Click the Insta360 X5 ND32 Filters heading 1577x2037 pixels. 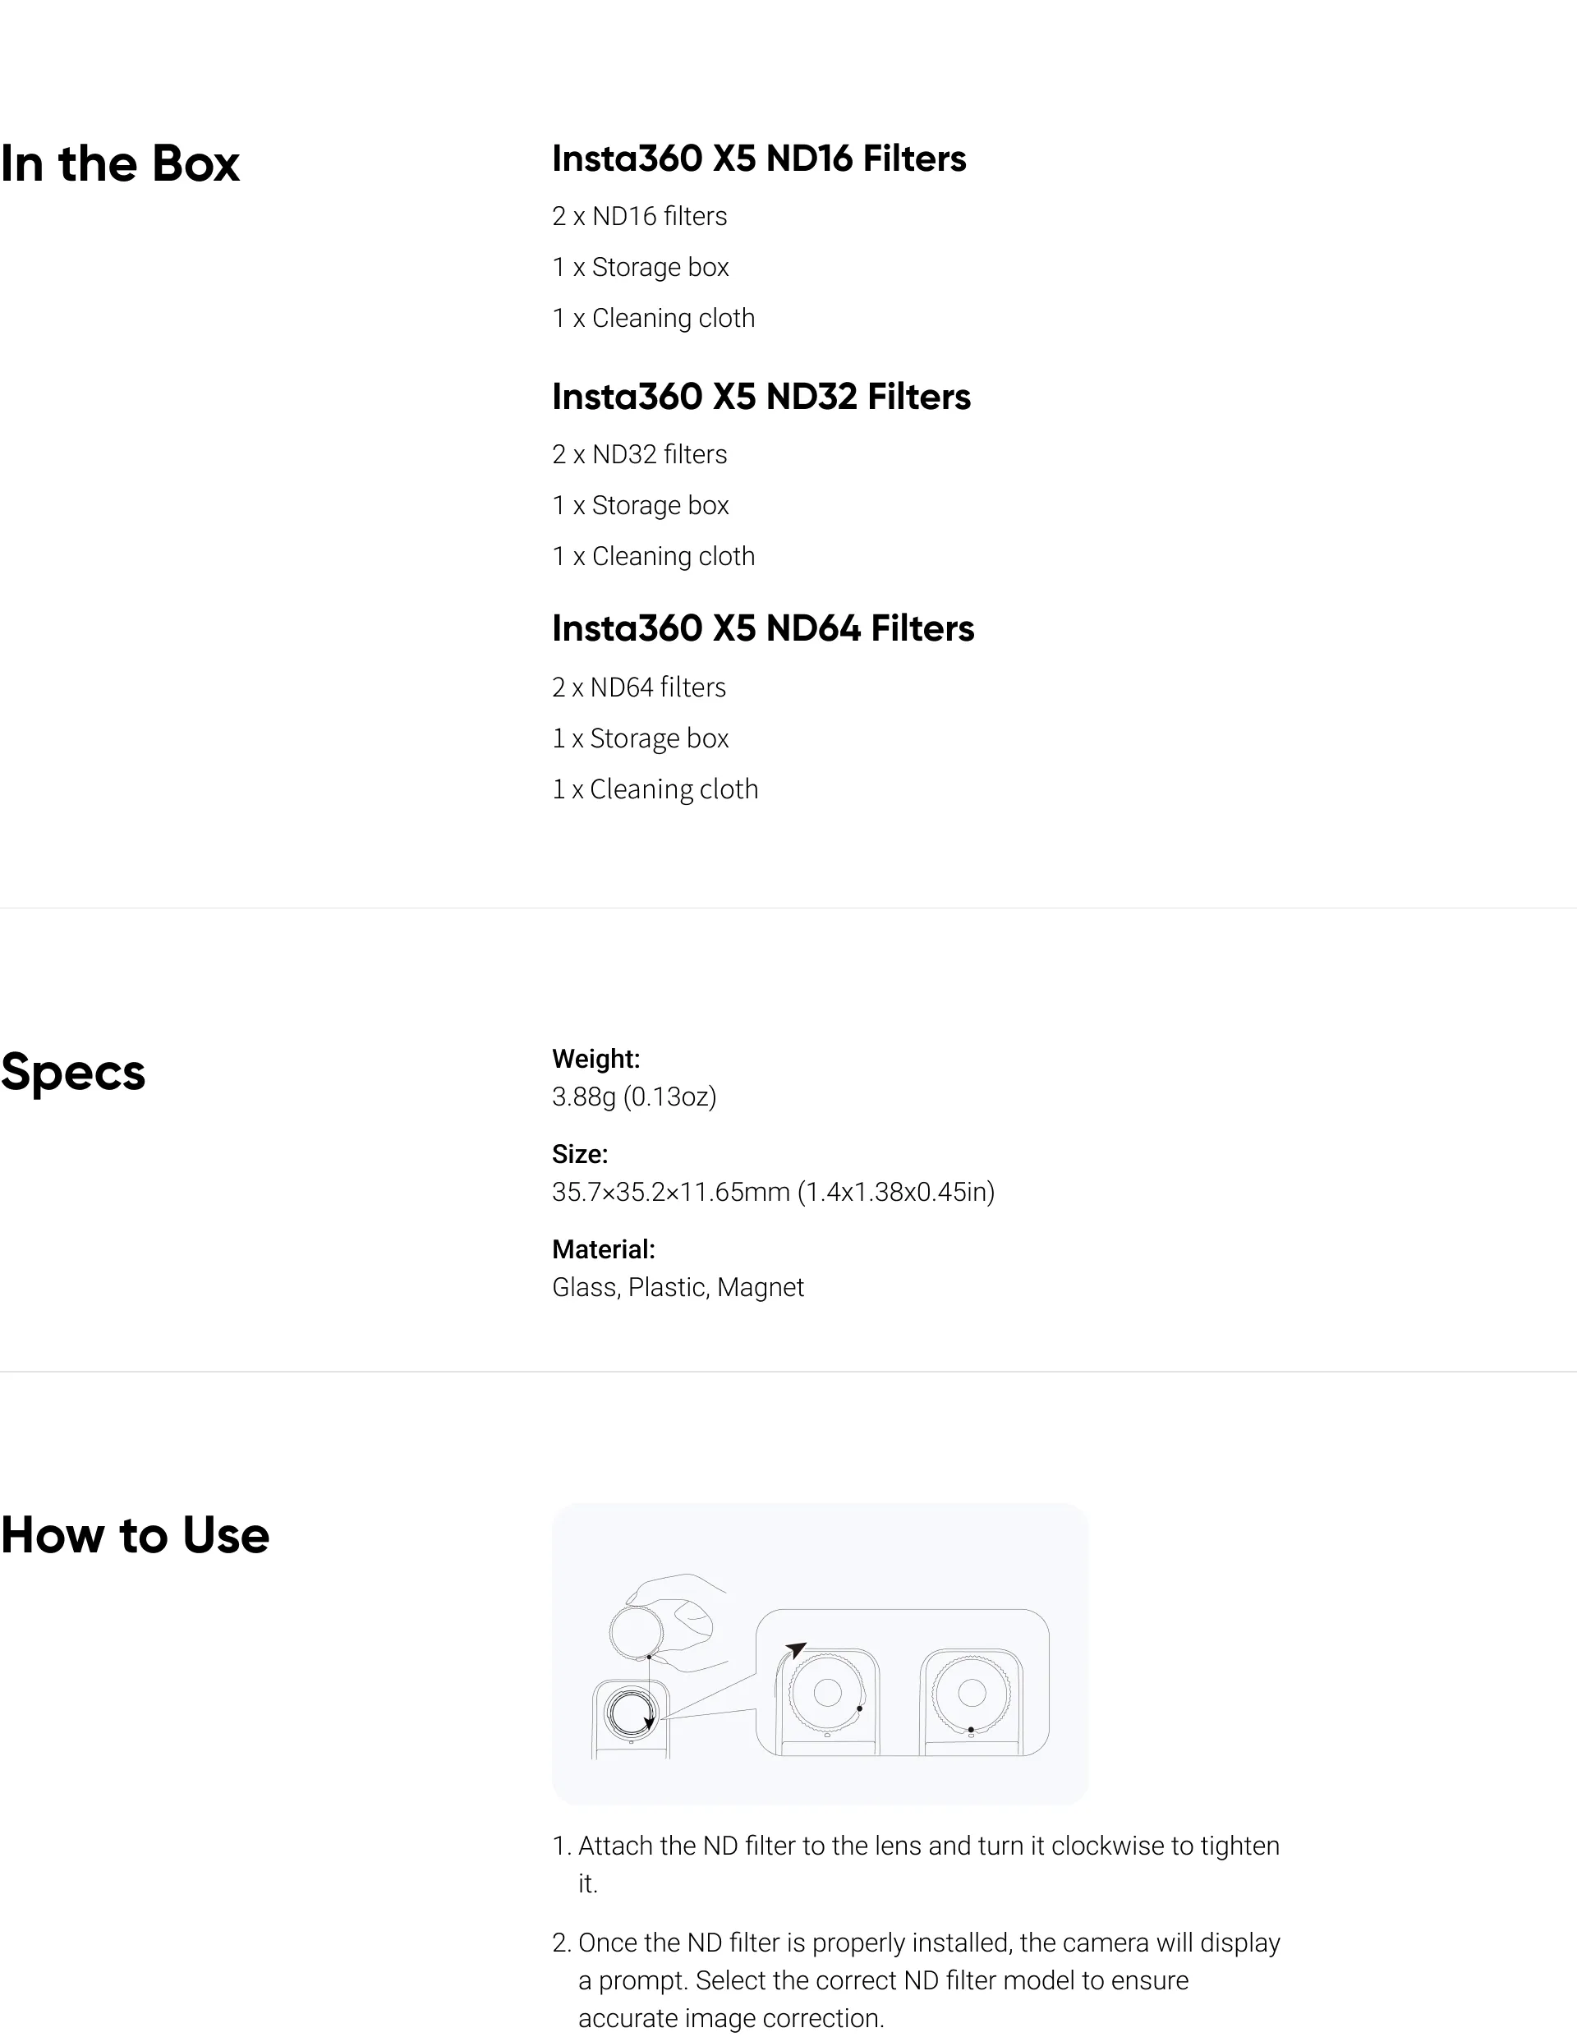761,397
